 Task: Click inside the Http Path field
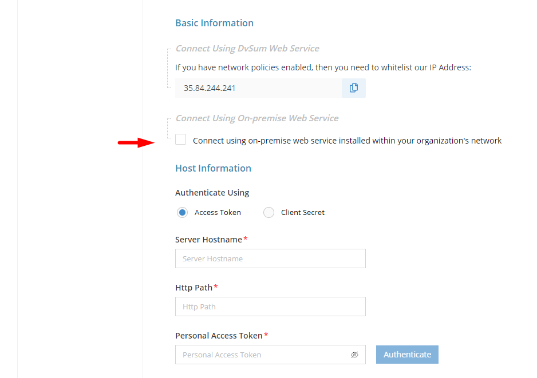tap(270, 307)
